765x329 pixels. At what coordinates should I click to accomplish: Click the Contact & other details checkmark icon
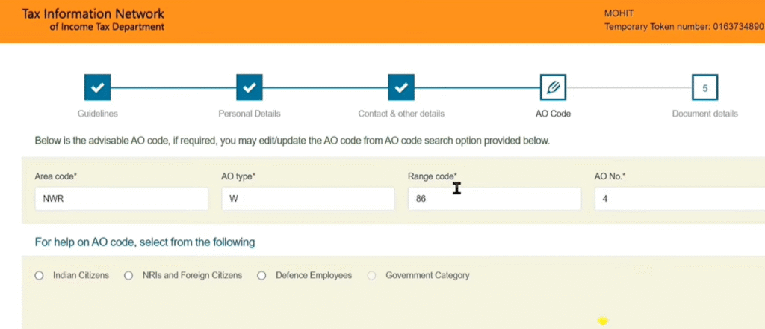pos(401,87)
